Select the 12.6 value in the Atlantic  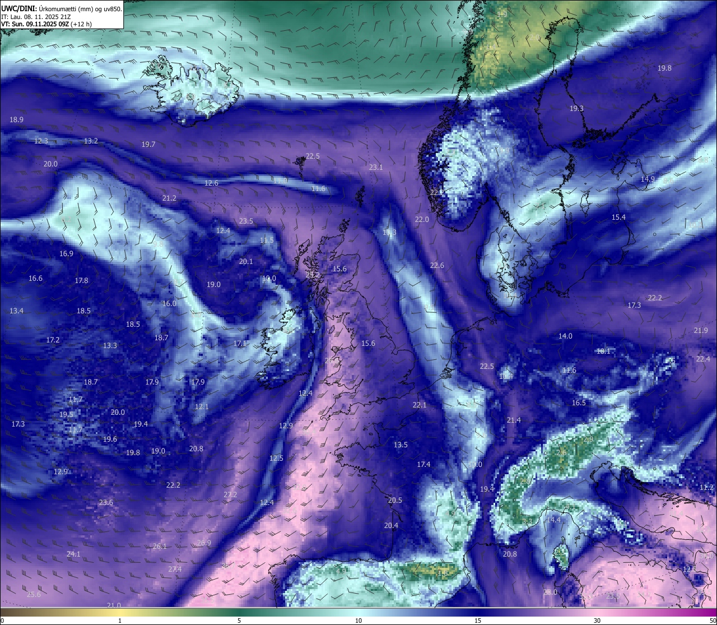[x=211, y=183]
